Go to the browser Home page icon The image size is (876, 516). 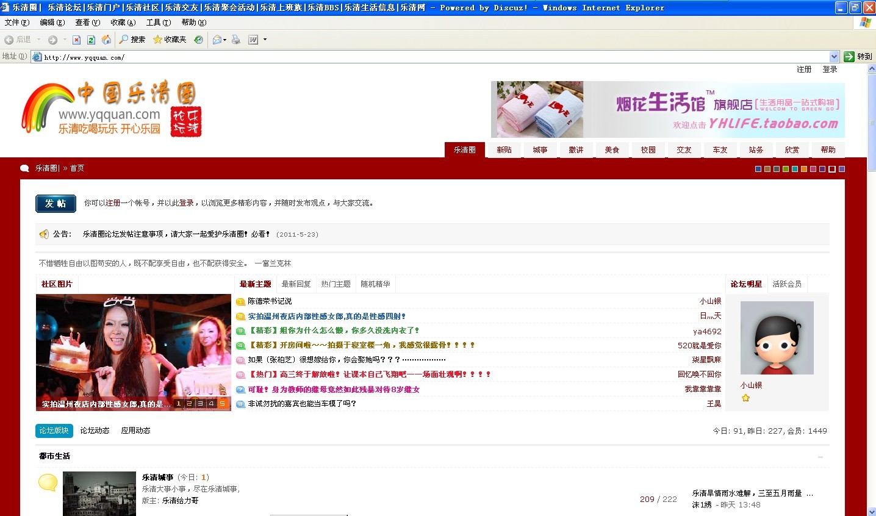(x=106, y=40)
